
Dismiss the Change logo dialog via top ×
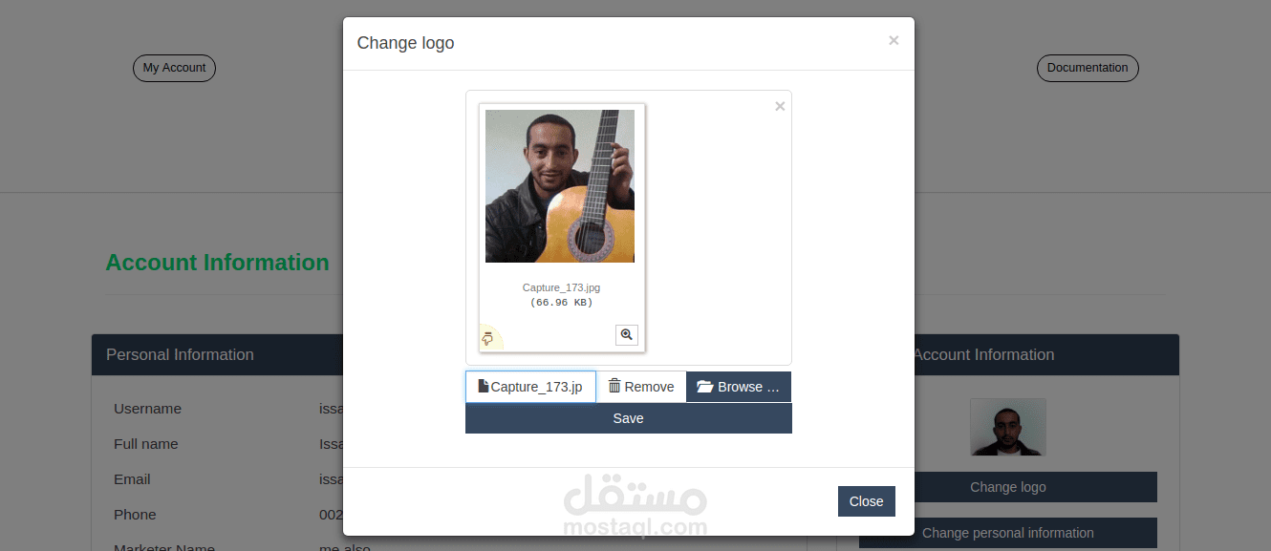click(894, 40)
